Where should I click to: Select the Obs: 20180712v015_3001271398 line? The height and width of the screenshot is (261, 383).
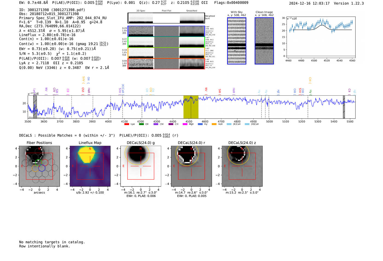(49, 14)
